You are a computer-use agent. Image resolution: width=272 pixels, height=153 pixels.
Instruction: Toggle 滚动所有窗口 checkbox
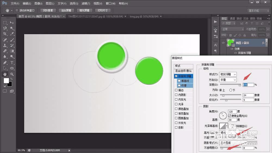tap(17, 10)
